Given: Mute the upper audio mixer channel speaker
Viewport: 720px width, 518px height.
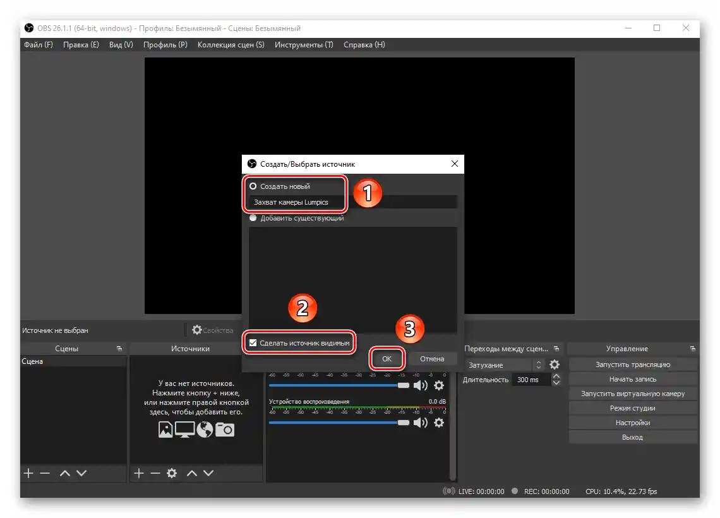Looking at the screenshot, I should 420,385.
